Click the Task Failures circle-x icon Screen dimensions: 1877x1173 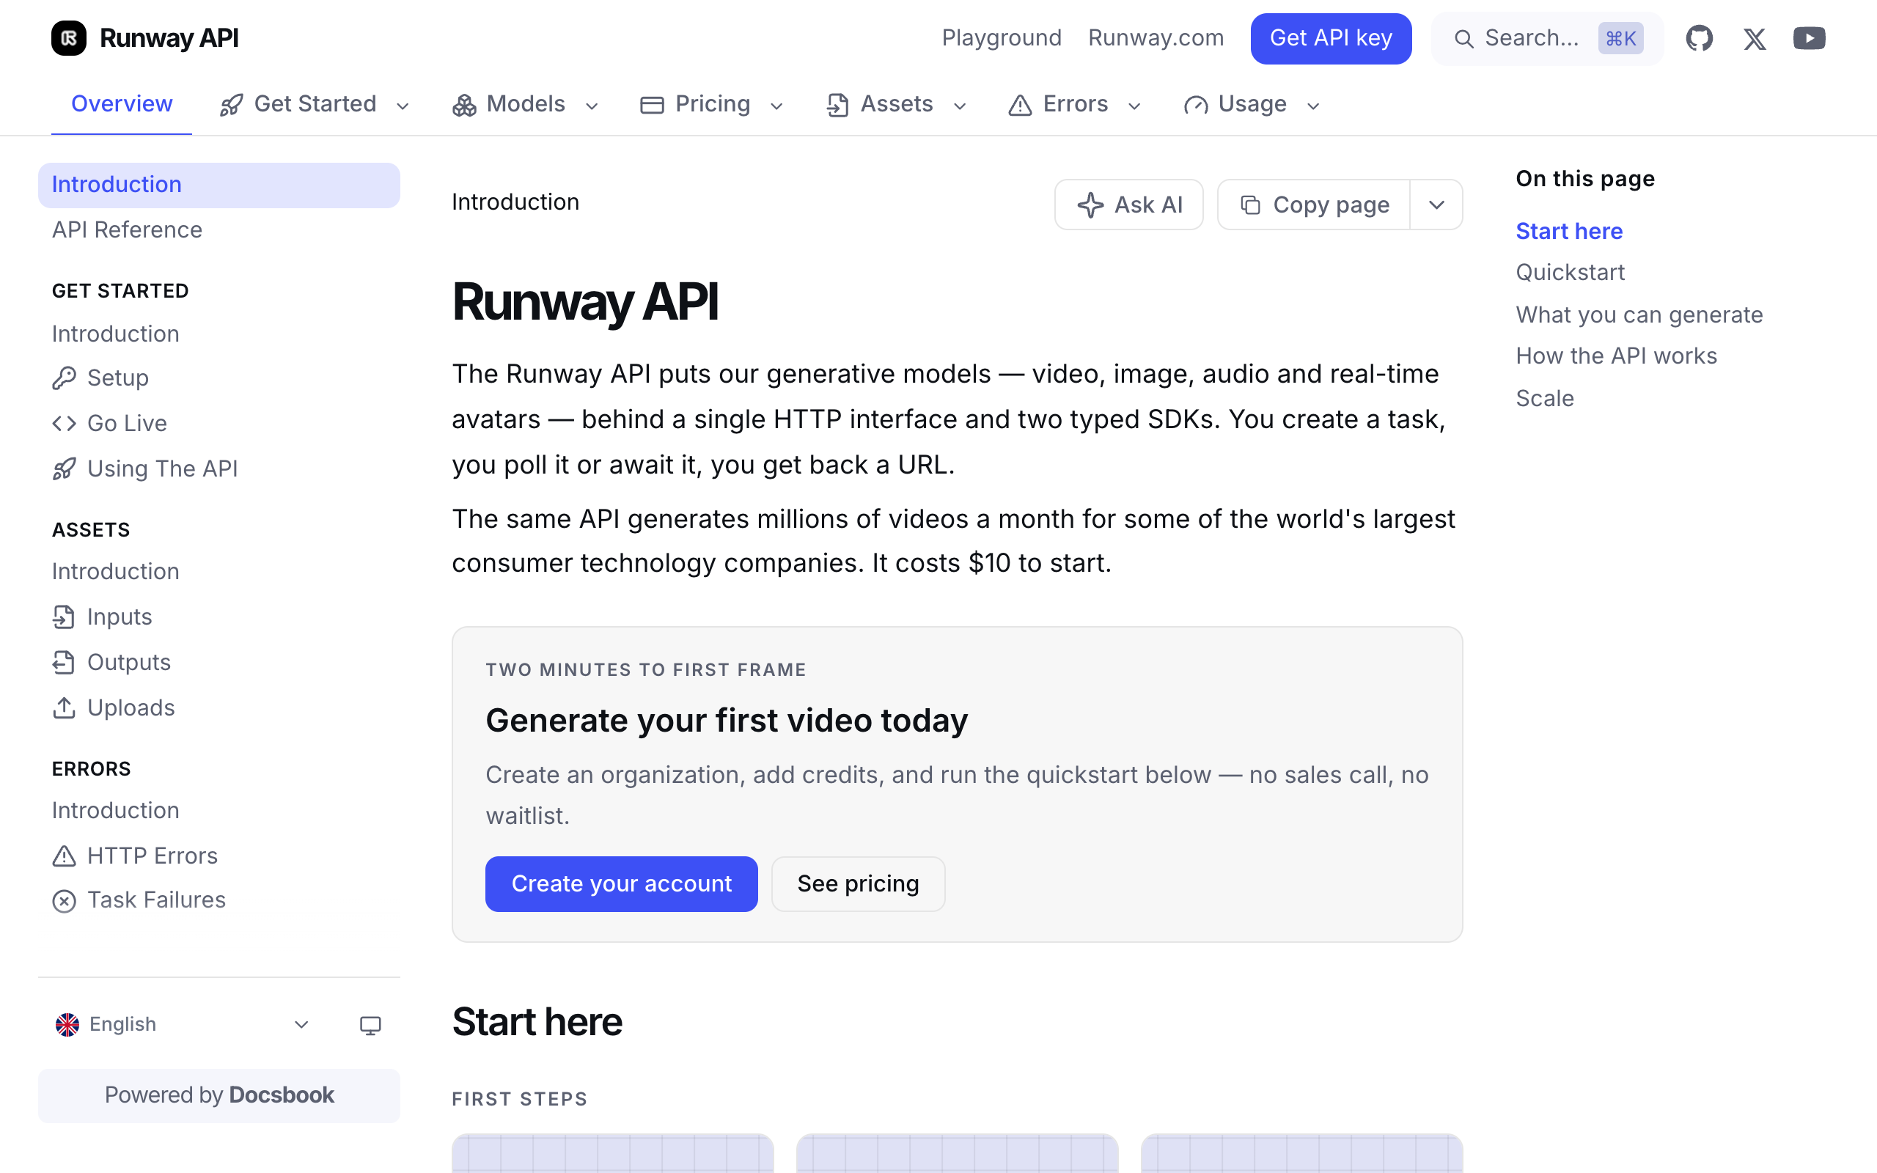64,901
